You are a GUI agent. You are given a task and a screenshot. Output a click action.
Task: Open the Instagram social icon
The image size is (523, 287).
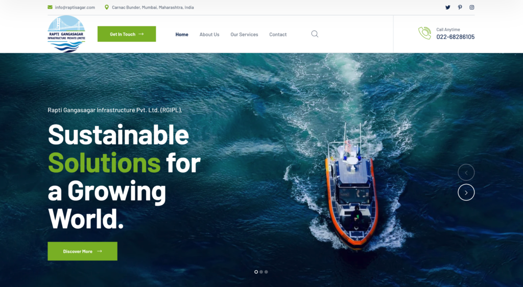[x=471, y=7]
